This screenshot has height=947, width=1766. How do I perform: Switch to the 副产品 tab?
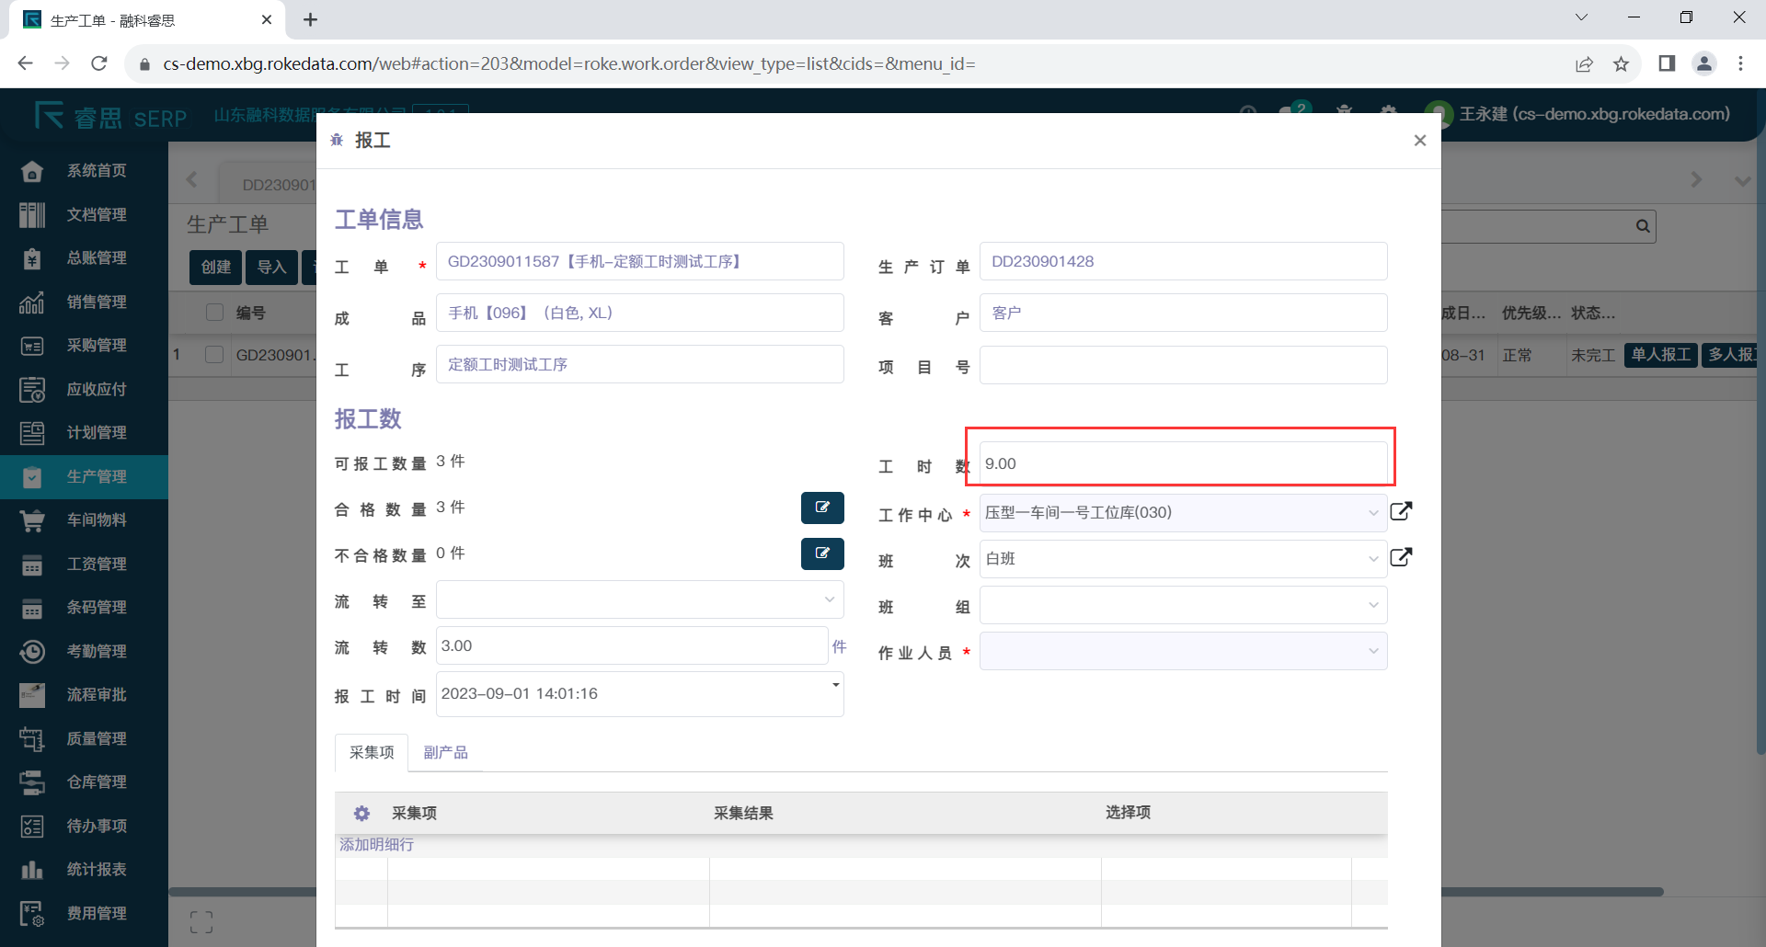click(445, 753)
